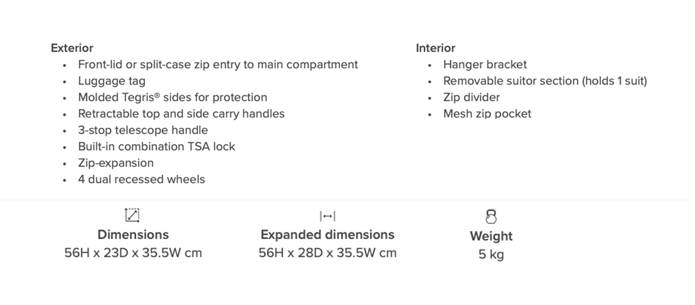Click the Expanded dimensions arrow icon
695x305 pixels.
coord(327,216)
